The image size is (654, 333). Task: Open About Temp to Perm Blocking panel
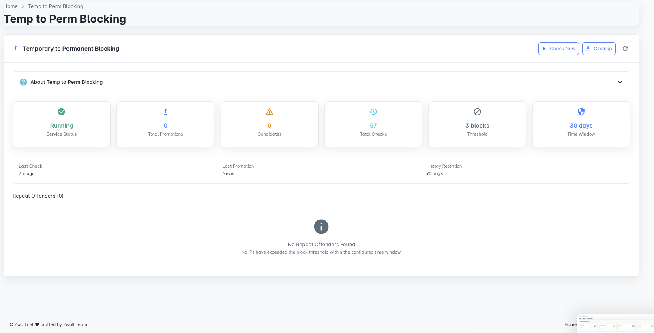pos(66,82)
